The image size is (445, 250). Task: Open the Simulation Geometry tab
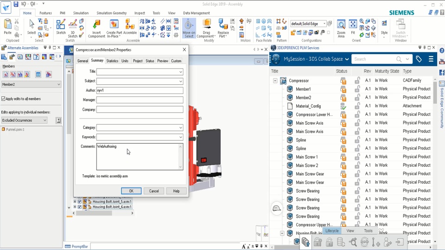click(112, 13)
